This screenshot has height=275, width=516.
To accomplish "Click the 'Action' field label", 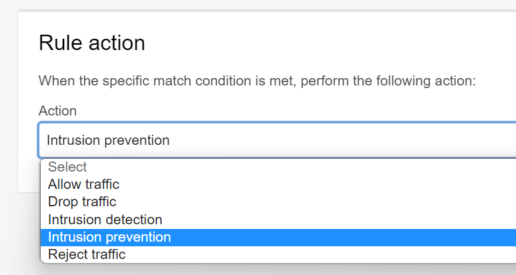I will click(57, 111).
